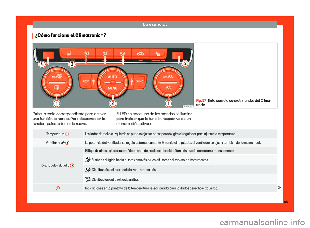Click the MAX A/C label on the right knob
This screenshot has height=228, width=310.
[168, 77]
